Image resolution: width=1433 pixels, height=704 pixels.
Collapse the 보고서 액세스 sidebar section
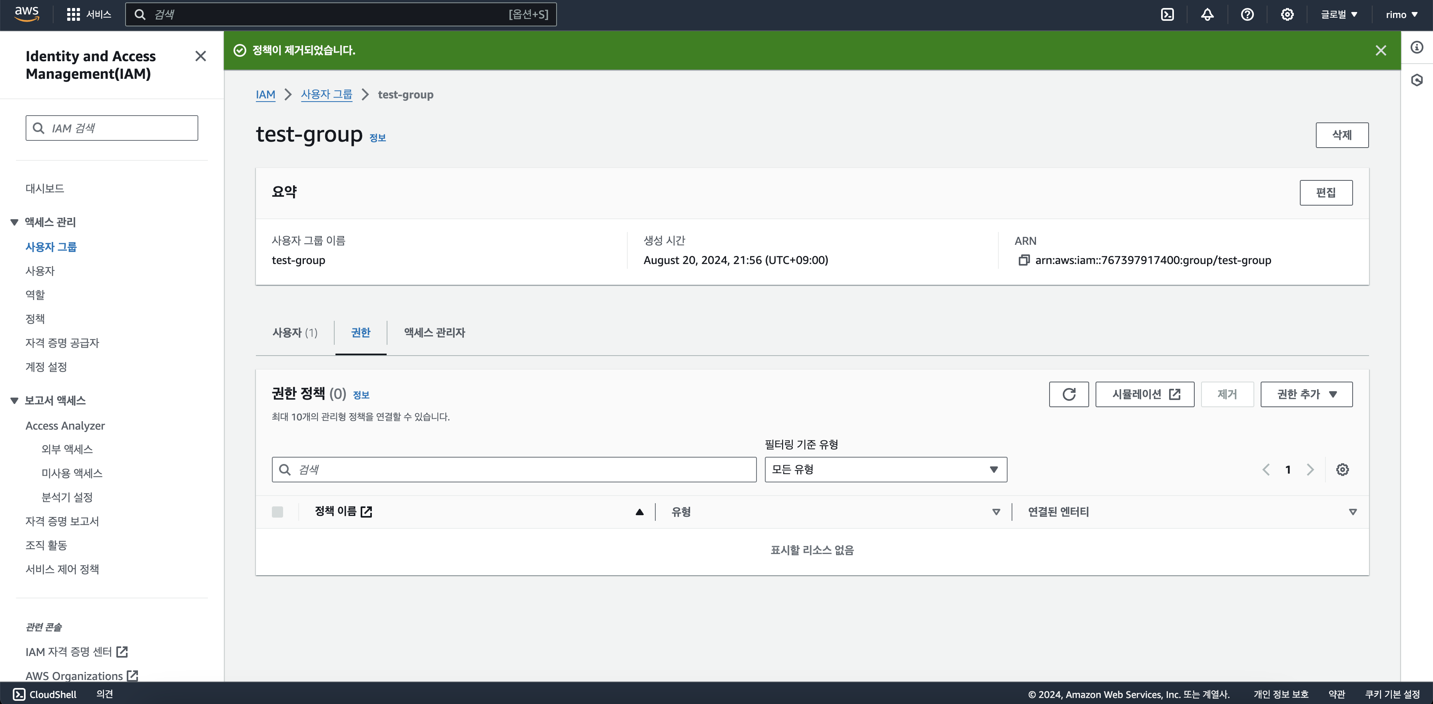coord(14,401)
